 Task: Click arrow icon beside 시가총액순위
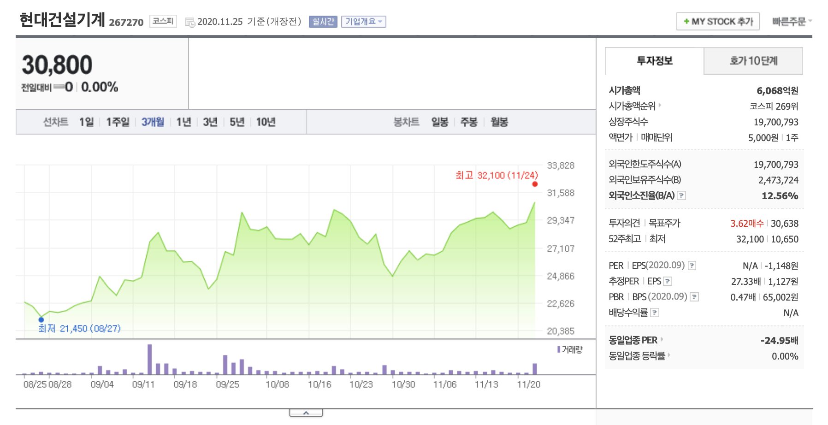pyautogui.click(x=660, y=105)
